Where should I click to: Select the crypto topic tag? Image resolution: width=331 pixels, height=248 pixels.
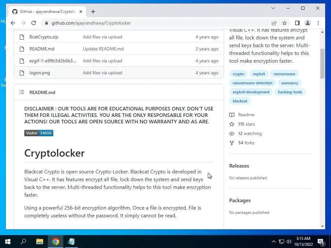[x=238, y=74]
